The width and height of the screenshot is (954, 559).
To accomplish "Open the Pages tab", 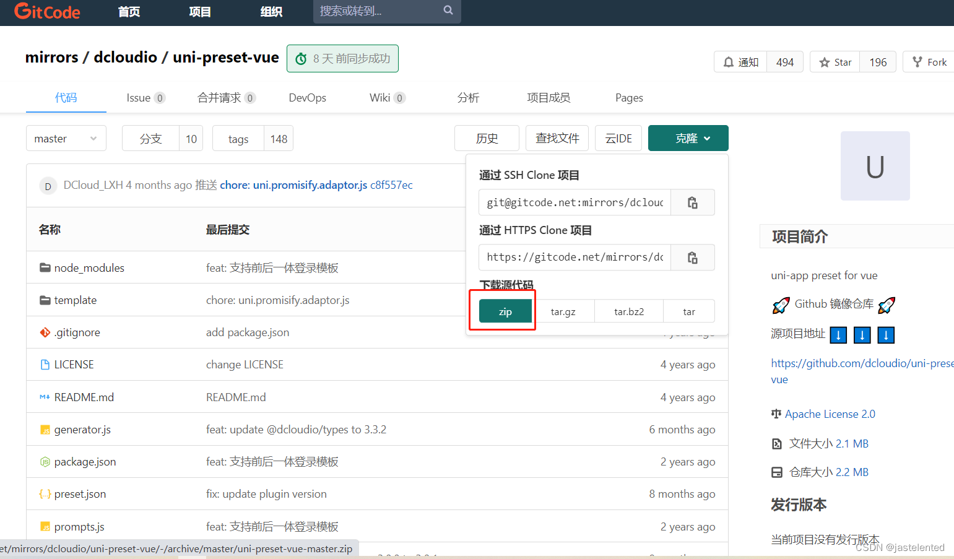I will tap(630, 98).
